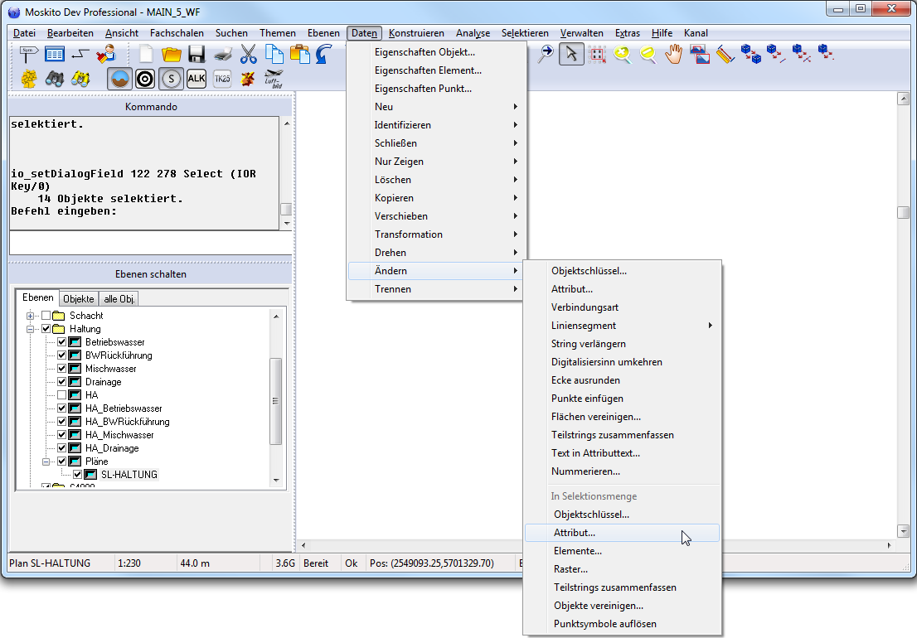The image size is (917, 638).
Task: Click Flächen vereinigen... menu entry
Action: [595, 417]
